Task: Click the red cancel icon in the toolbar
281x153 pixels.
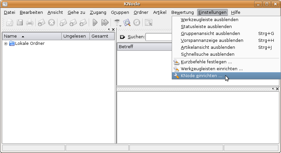Action: [51, 23]
